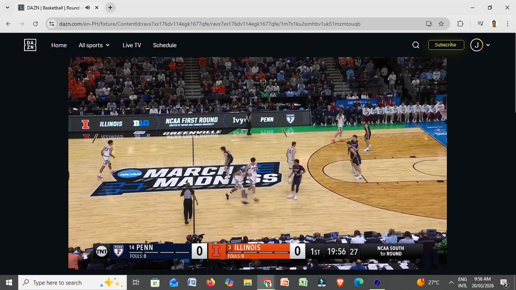This screenshot has width=516, height=290.
Task: Open a new browser tab
Action: coord(111,8)
